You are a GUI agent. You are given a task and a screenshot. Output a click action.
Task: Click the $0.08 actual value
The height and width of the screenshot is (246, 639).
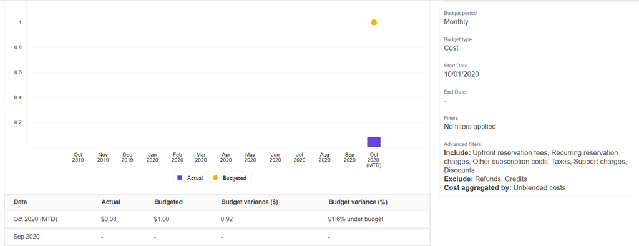click(x=109, y=219)
